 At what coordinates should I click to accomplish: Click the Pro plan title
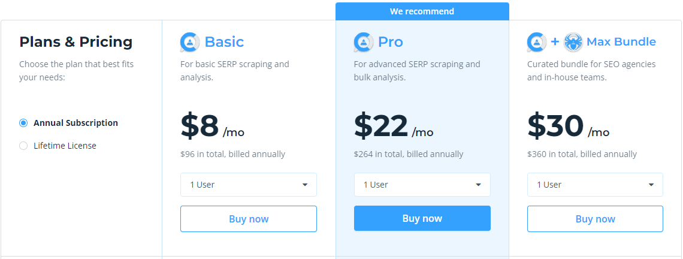point(390,42)
